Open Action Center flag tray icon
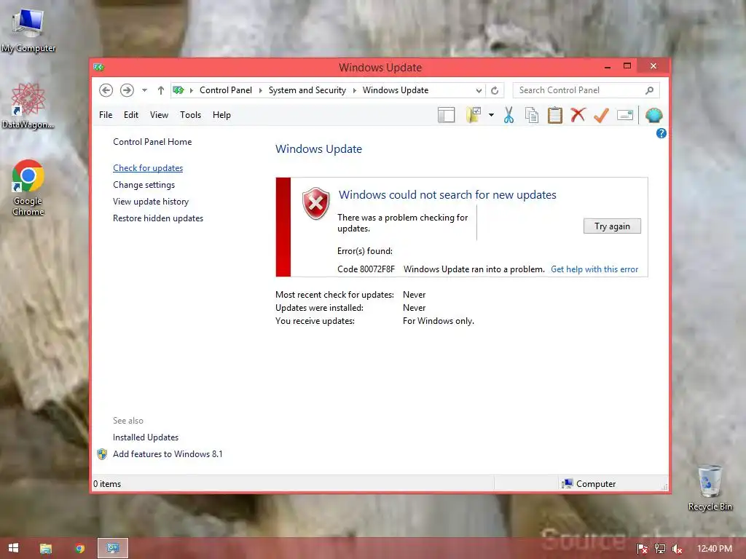 coord(642,549)
